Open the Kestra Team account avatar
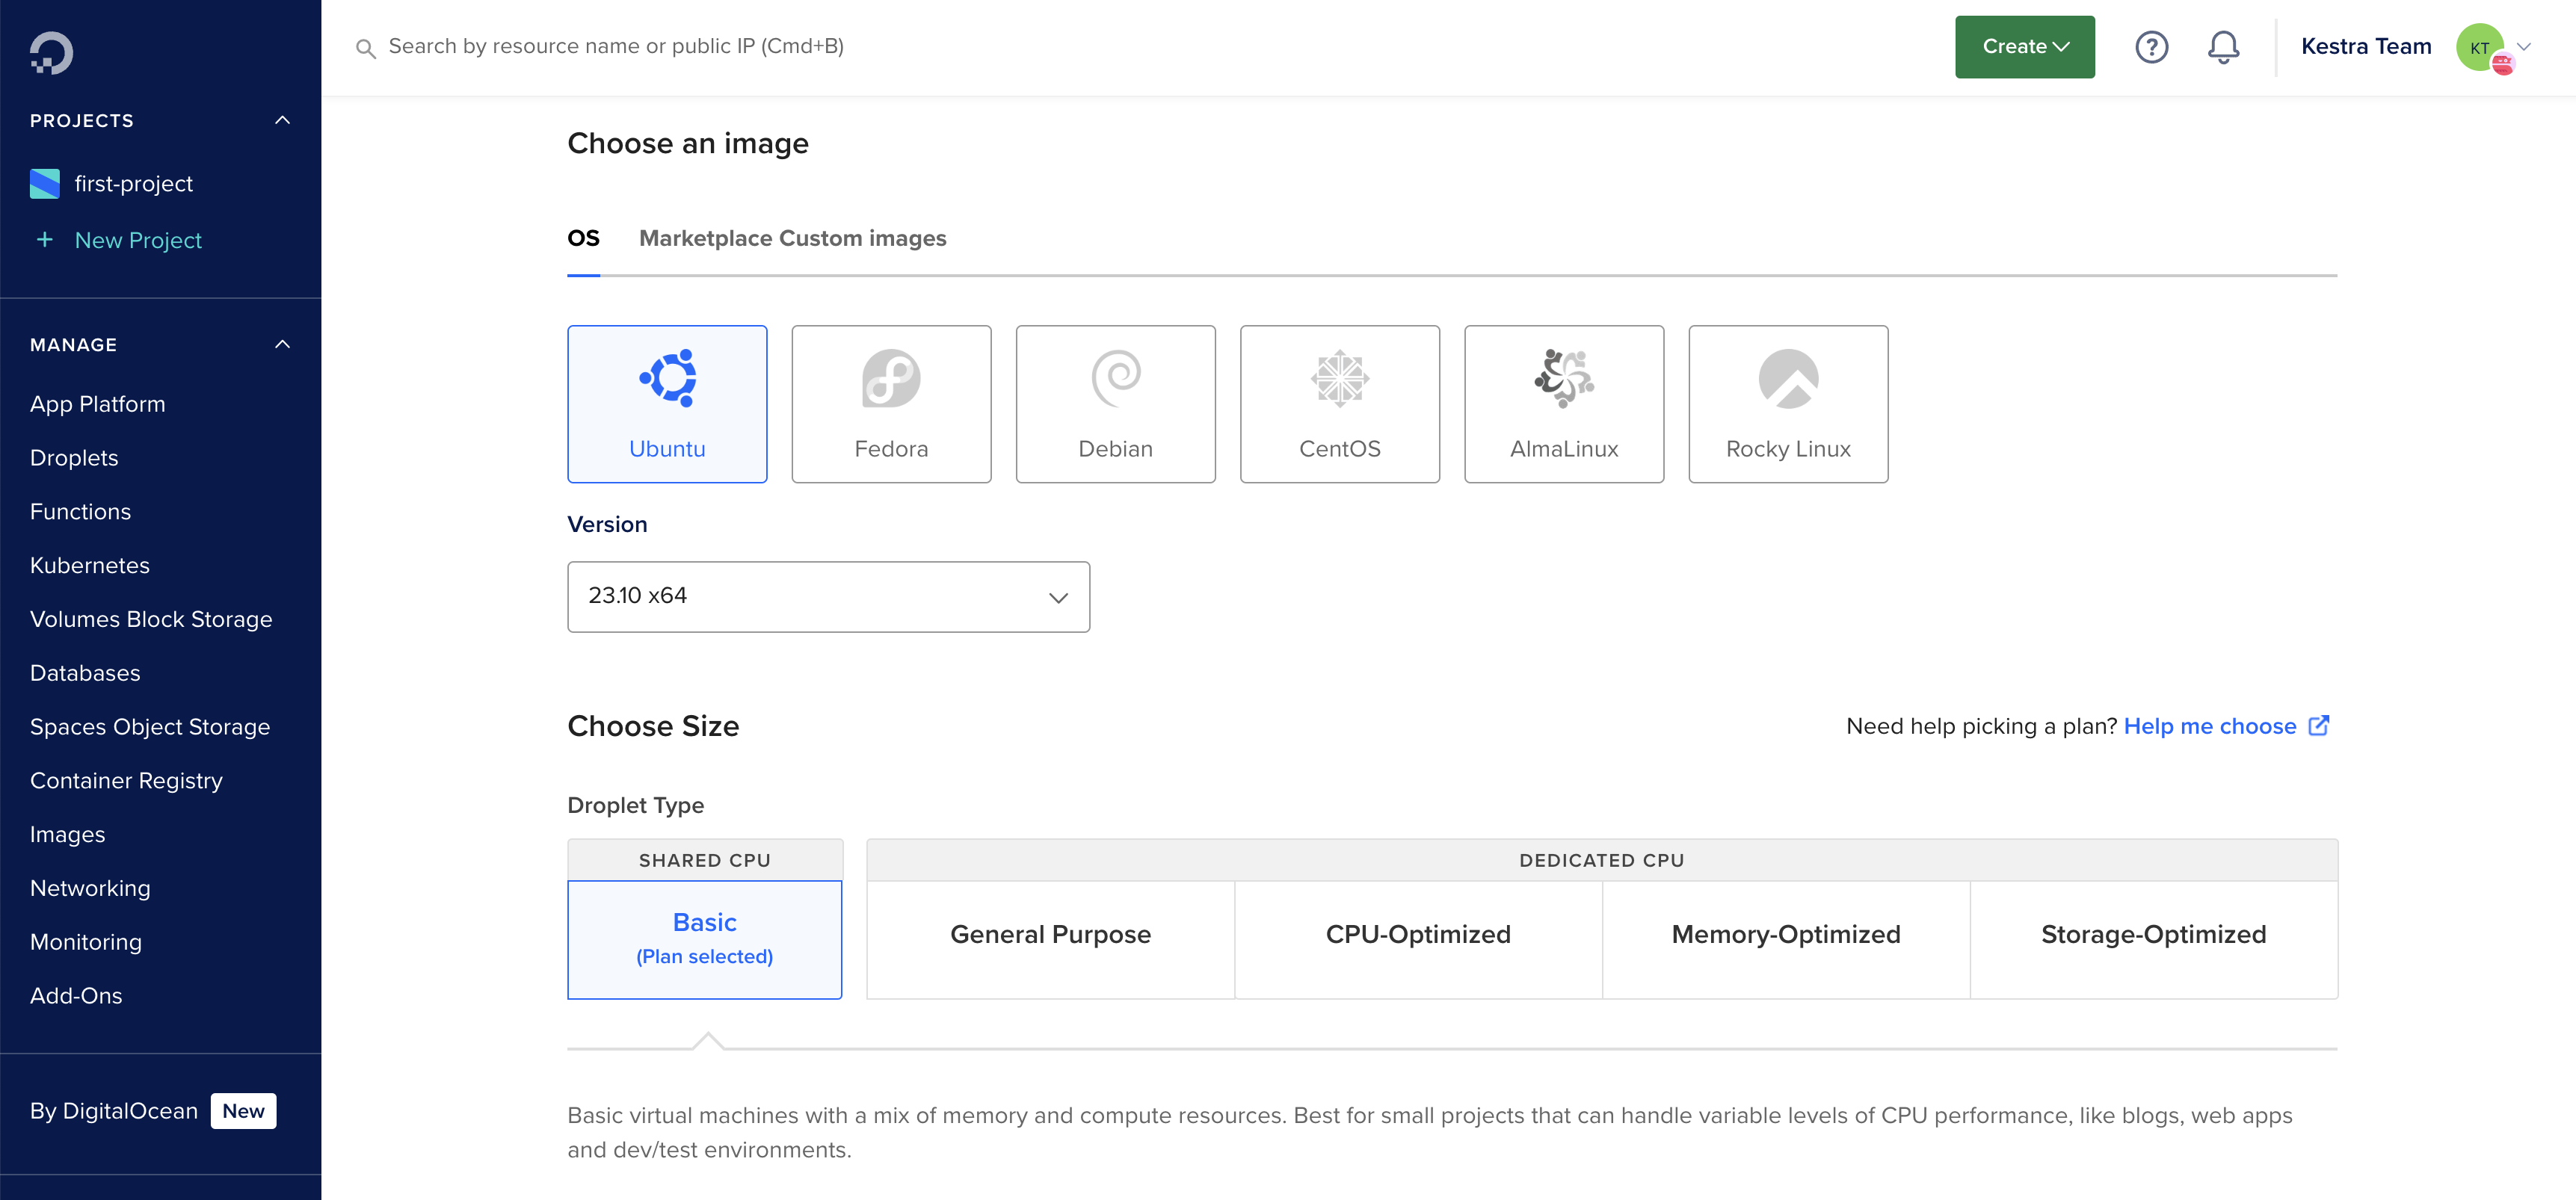The image size is (2576, 1200). (2479, 47)
